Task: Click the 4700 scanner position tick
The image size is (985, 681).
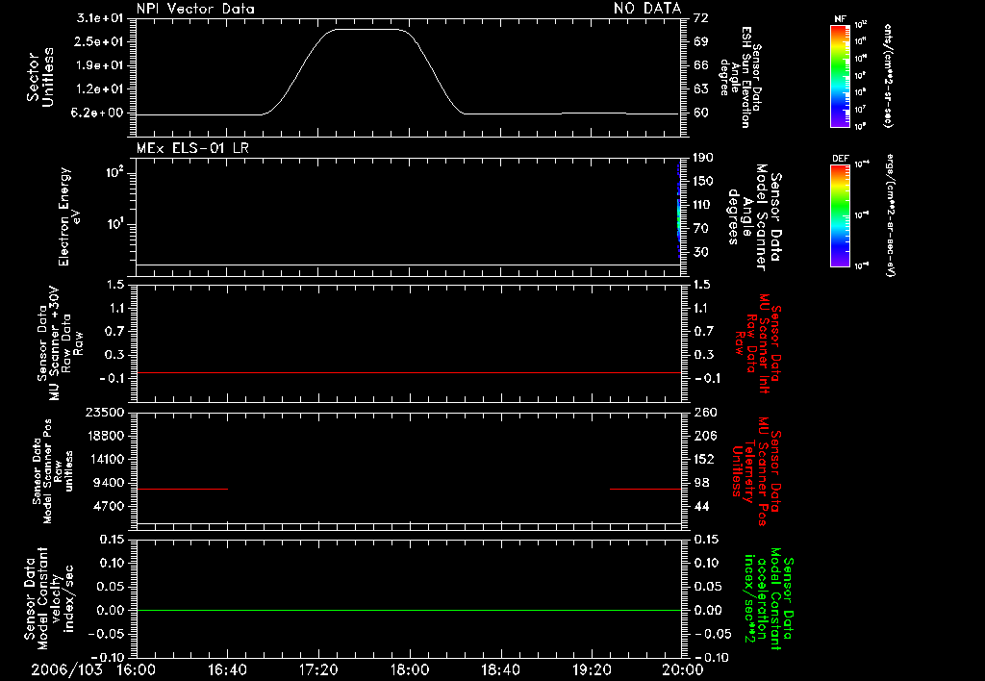Action: tap(109, 506)
